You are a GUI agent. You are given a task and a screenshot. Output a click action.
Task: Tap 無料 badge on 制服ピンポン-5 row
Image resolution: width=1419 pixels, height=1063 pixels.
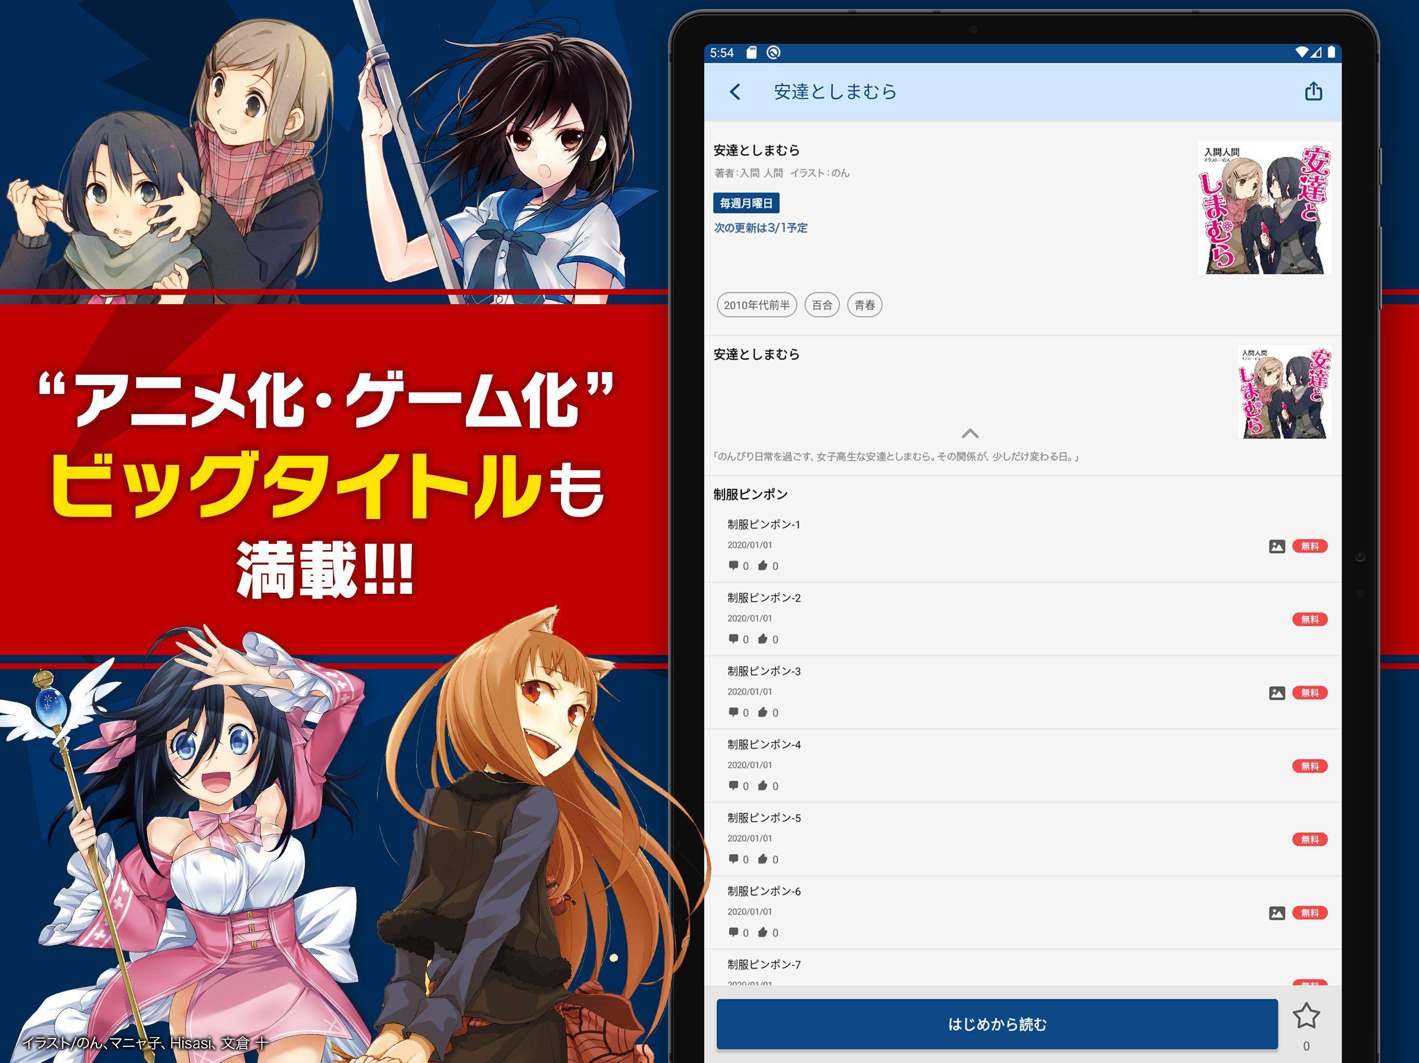pyautogui.click(x=1309, y=839)
